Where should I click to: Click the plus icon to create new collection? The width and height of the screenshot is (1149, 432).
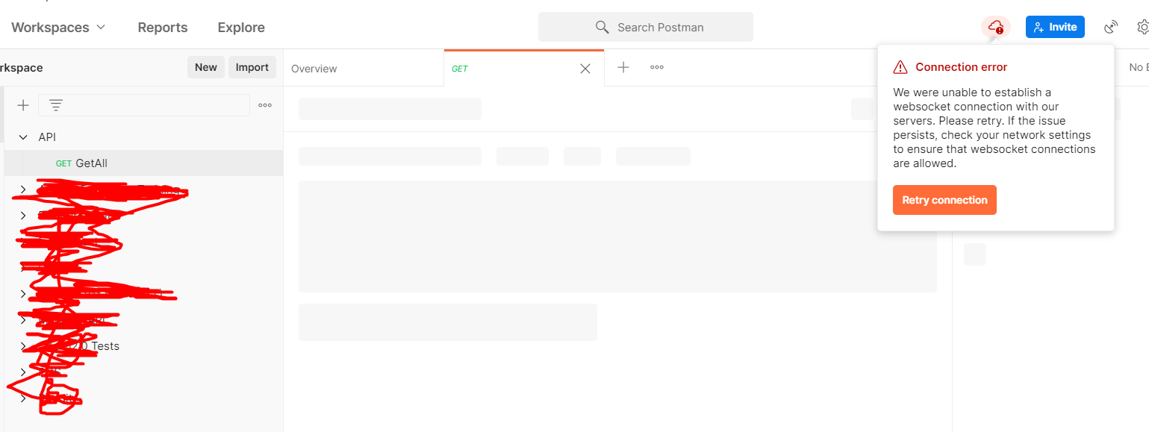click(22, 105)
